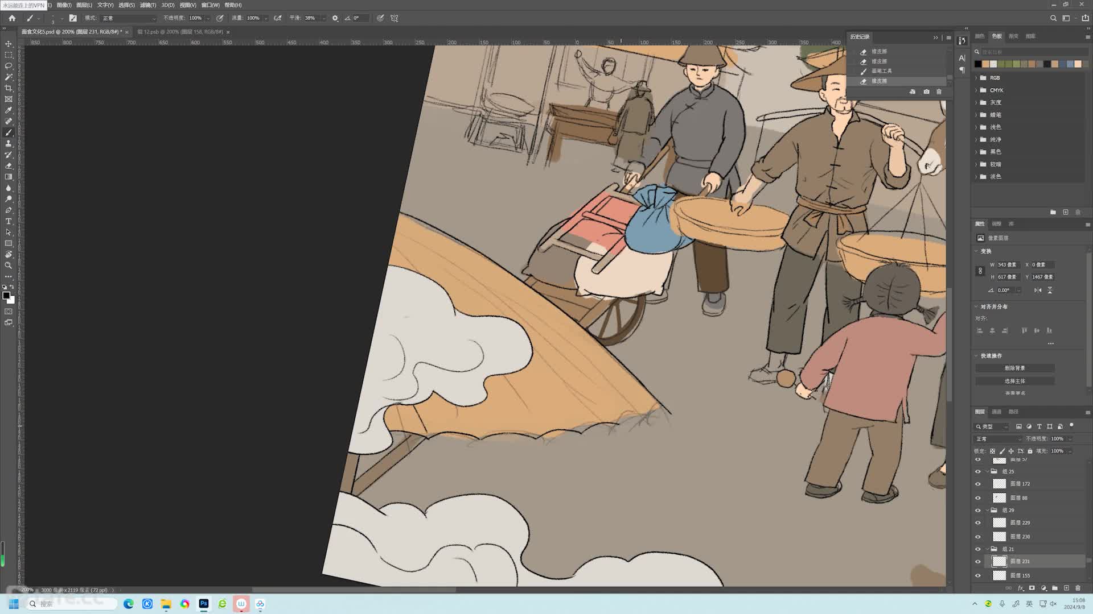Open smoothing options gear icon
The height and width of the screenshot is (614, 1093).
[335, 18]
